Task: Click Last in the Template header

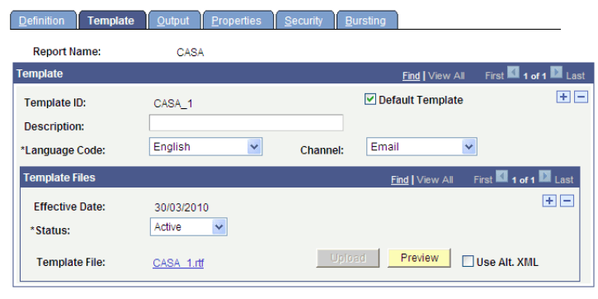Action: click(x=575, y=76)
